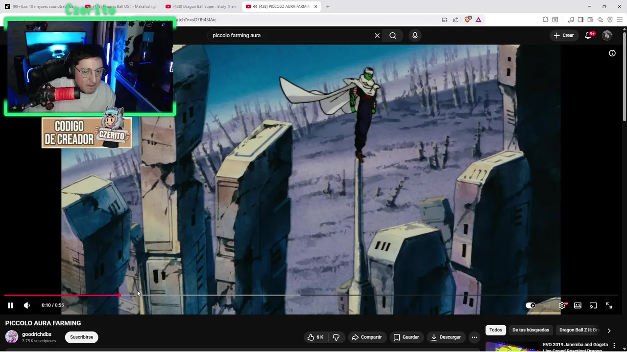627x352 pixels.
Task: Open a new browser tab
Action: 328,6
